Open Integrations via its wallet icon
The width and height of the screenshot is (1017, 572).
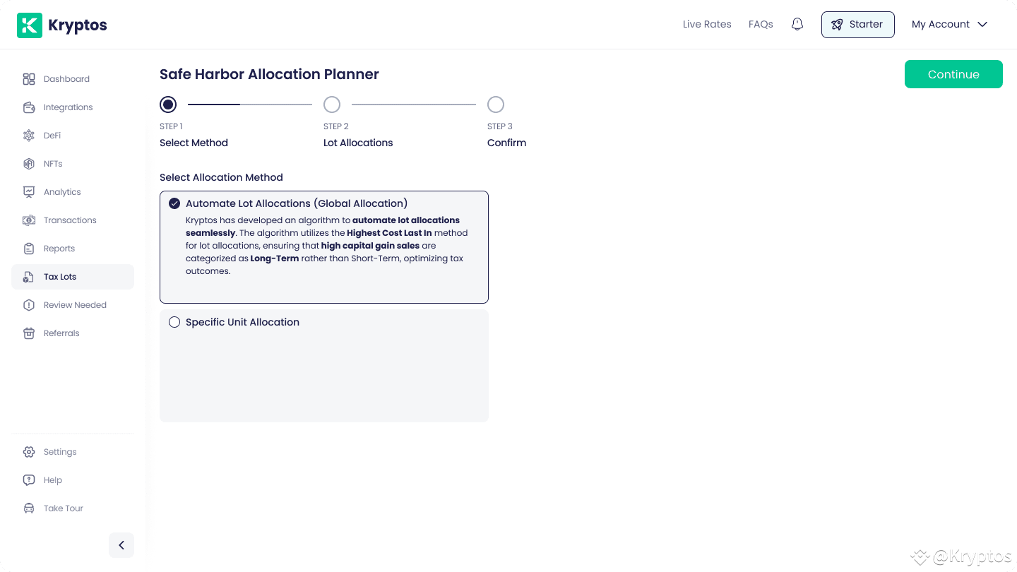click(x=29, y=107)
